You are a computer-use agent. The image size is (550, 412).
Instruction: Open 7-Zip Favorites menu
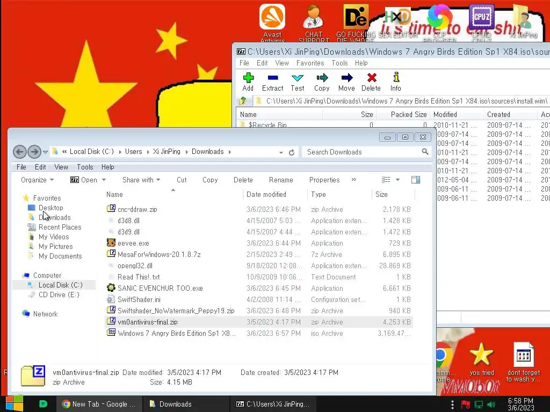[310, 63]
